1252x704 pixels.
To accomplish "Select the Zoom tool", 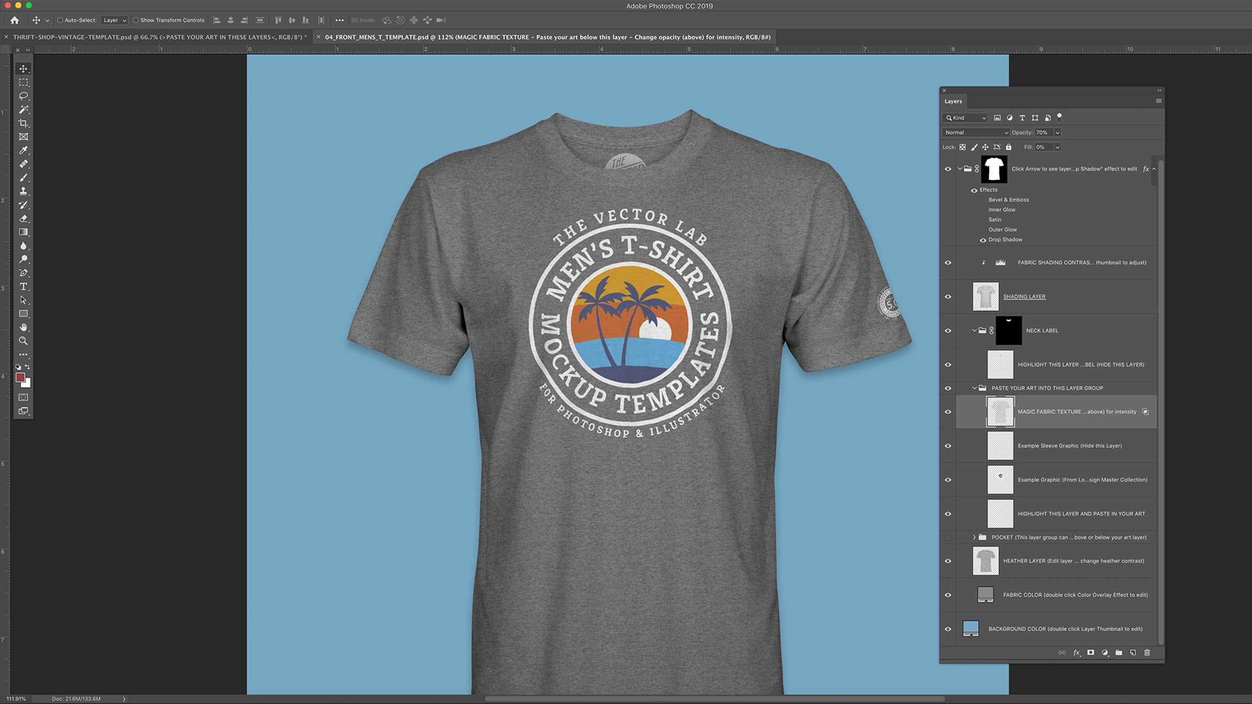I will 23,341.
